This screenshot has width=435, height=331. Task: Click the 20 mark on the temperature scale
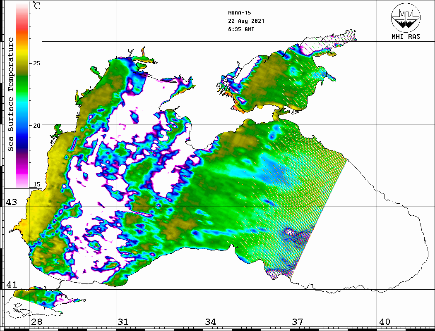click(x=37, y=126)
